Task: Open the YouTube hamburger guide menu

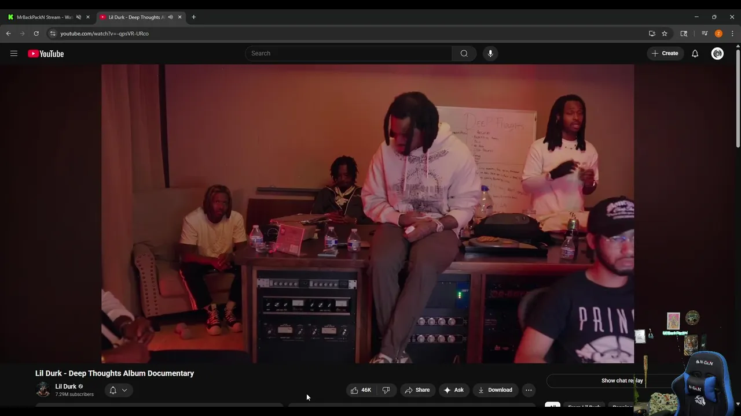Action: [14, 53]
